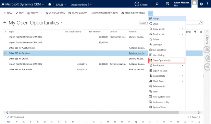This screenshot has height=124, width=211.
Task: Select Run Workflow menu entry
Action: point(167,50)
